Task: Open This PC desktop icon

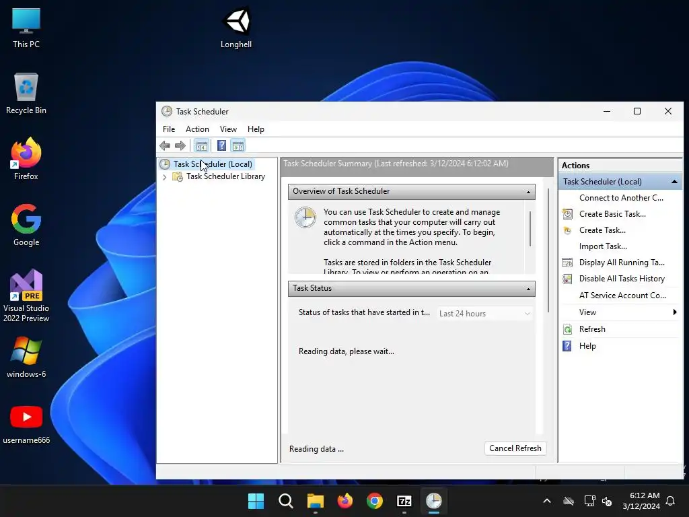Action: click(x=26, y=28)
